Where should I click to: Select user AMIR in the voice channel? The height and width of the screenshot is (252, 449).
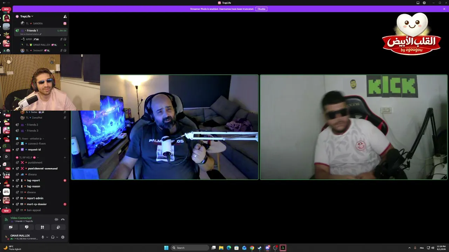click(43, 39)
